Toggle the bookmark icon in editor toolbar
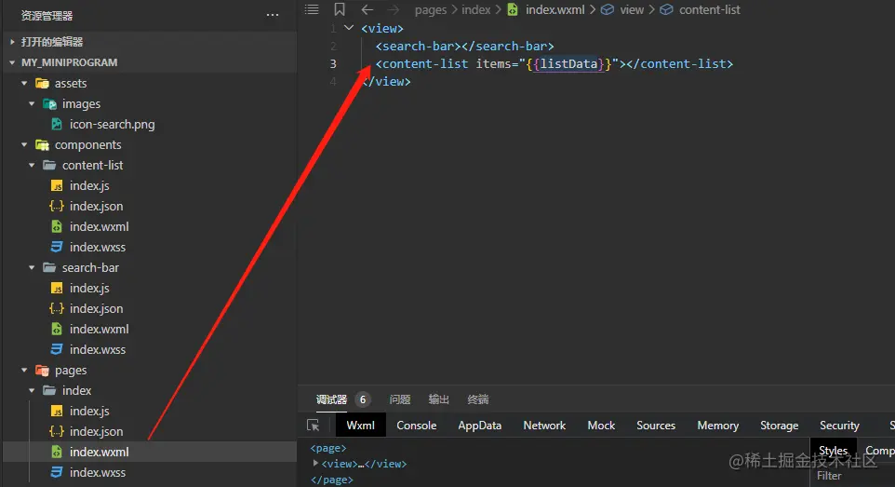 [340, 9]
